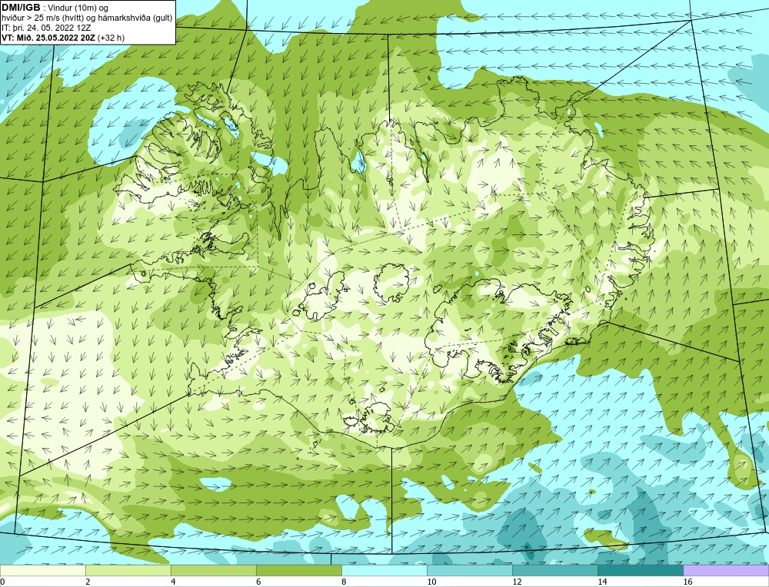Click the 2–4 m/s light green swatch
769x587 pixels.
click(x=128, y=571)
